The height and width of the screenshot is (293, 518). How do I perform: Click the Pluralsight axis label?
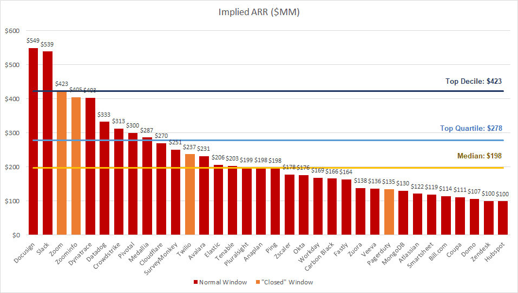(236, 255)
